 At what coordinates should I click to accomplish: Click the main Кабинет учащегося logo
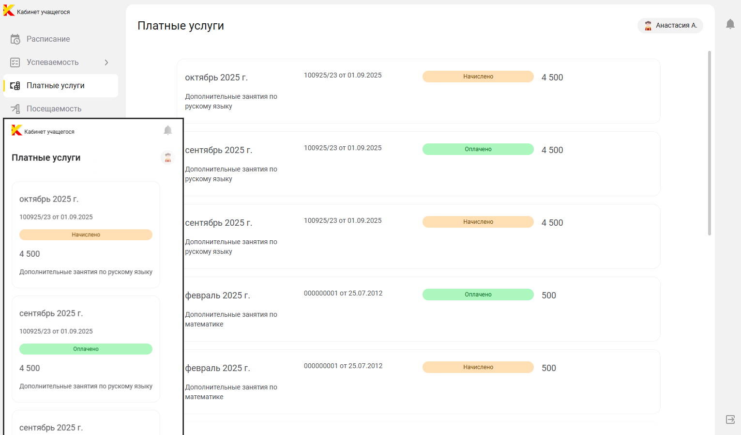pos(37,11)
